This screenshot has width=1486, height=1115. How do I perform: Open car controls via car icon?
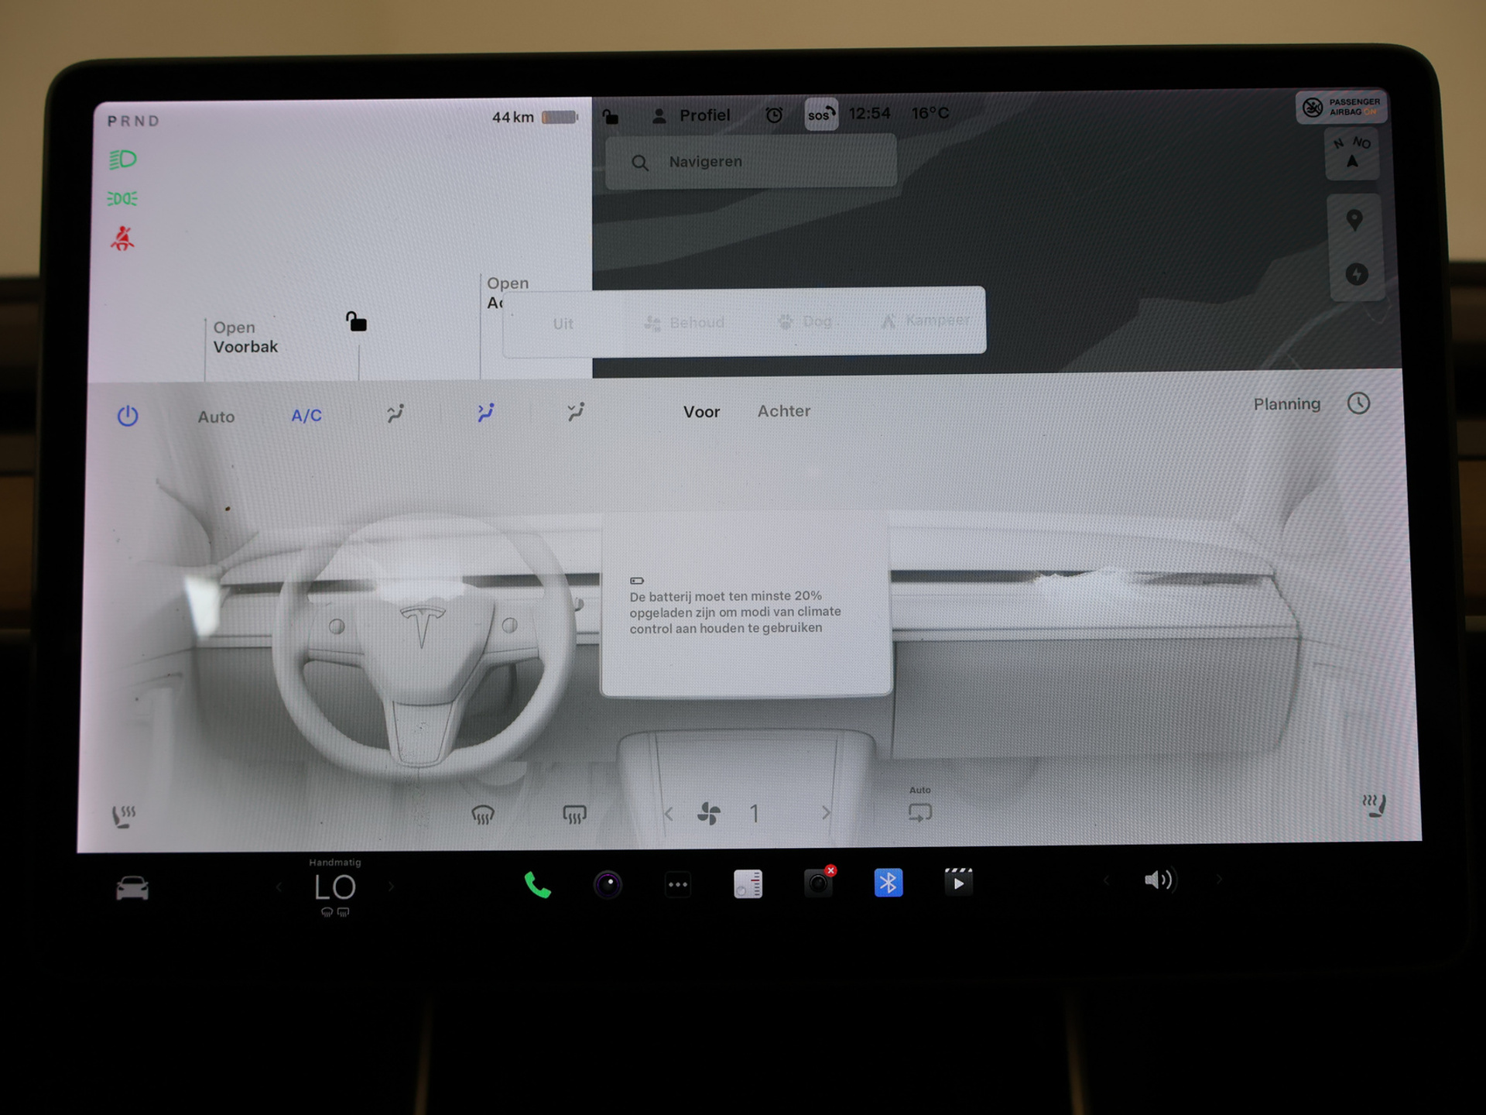132,887
